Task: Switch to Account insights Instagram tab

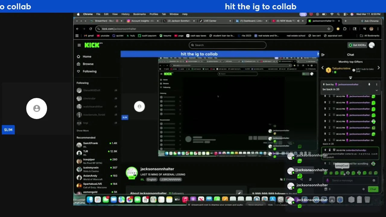Action: (x=142, y=21)
